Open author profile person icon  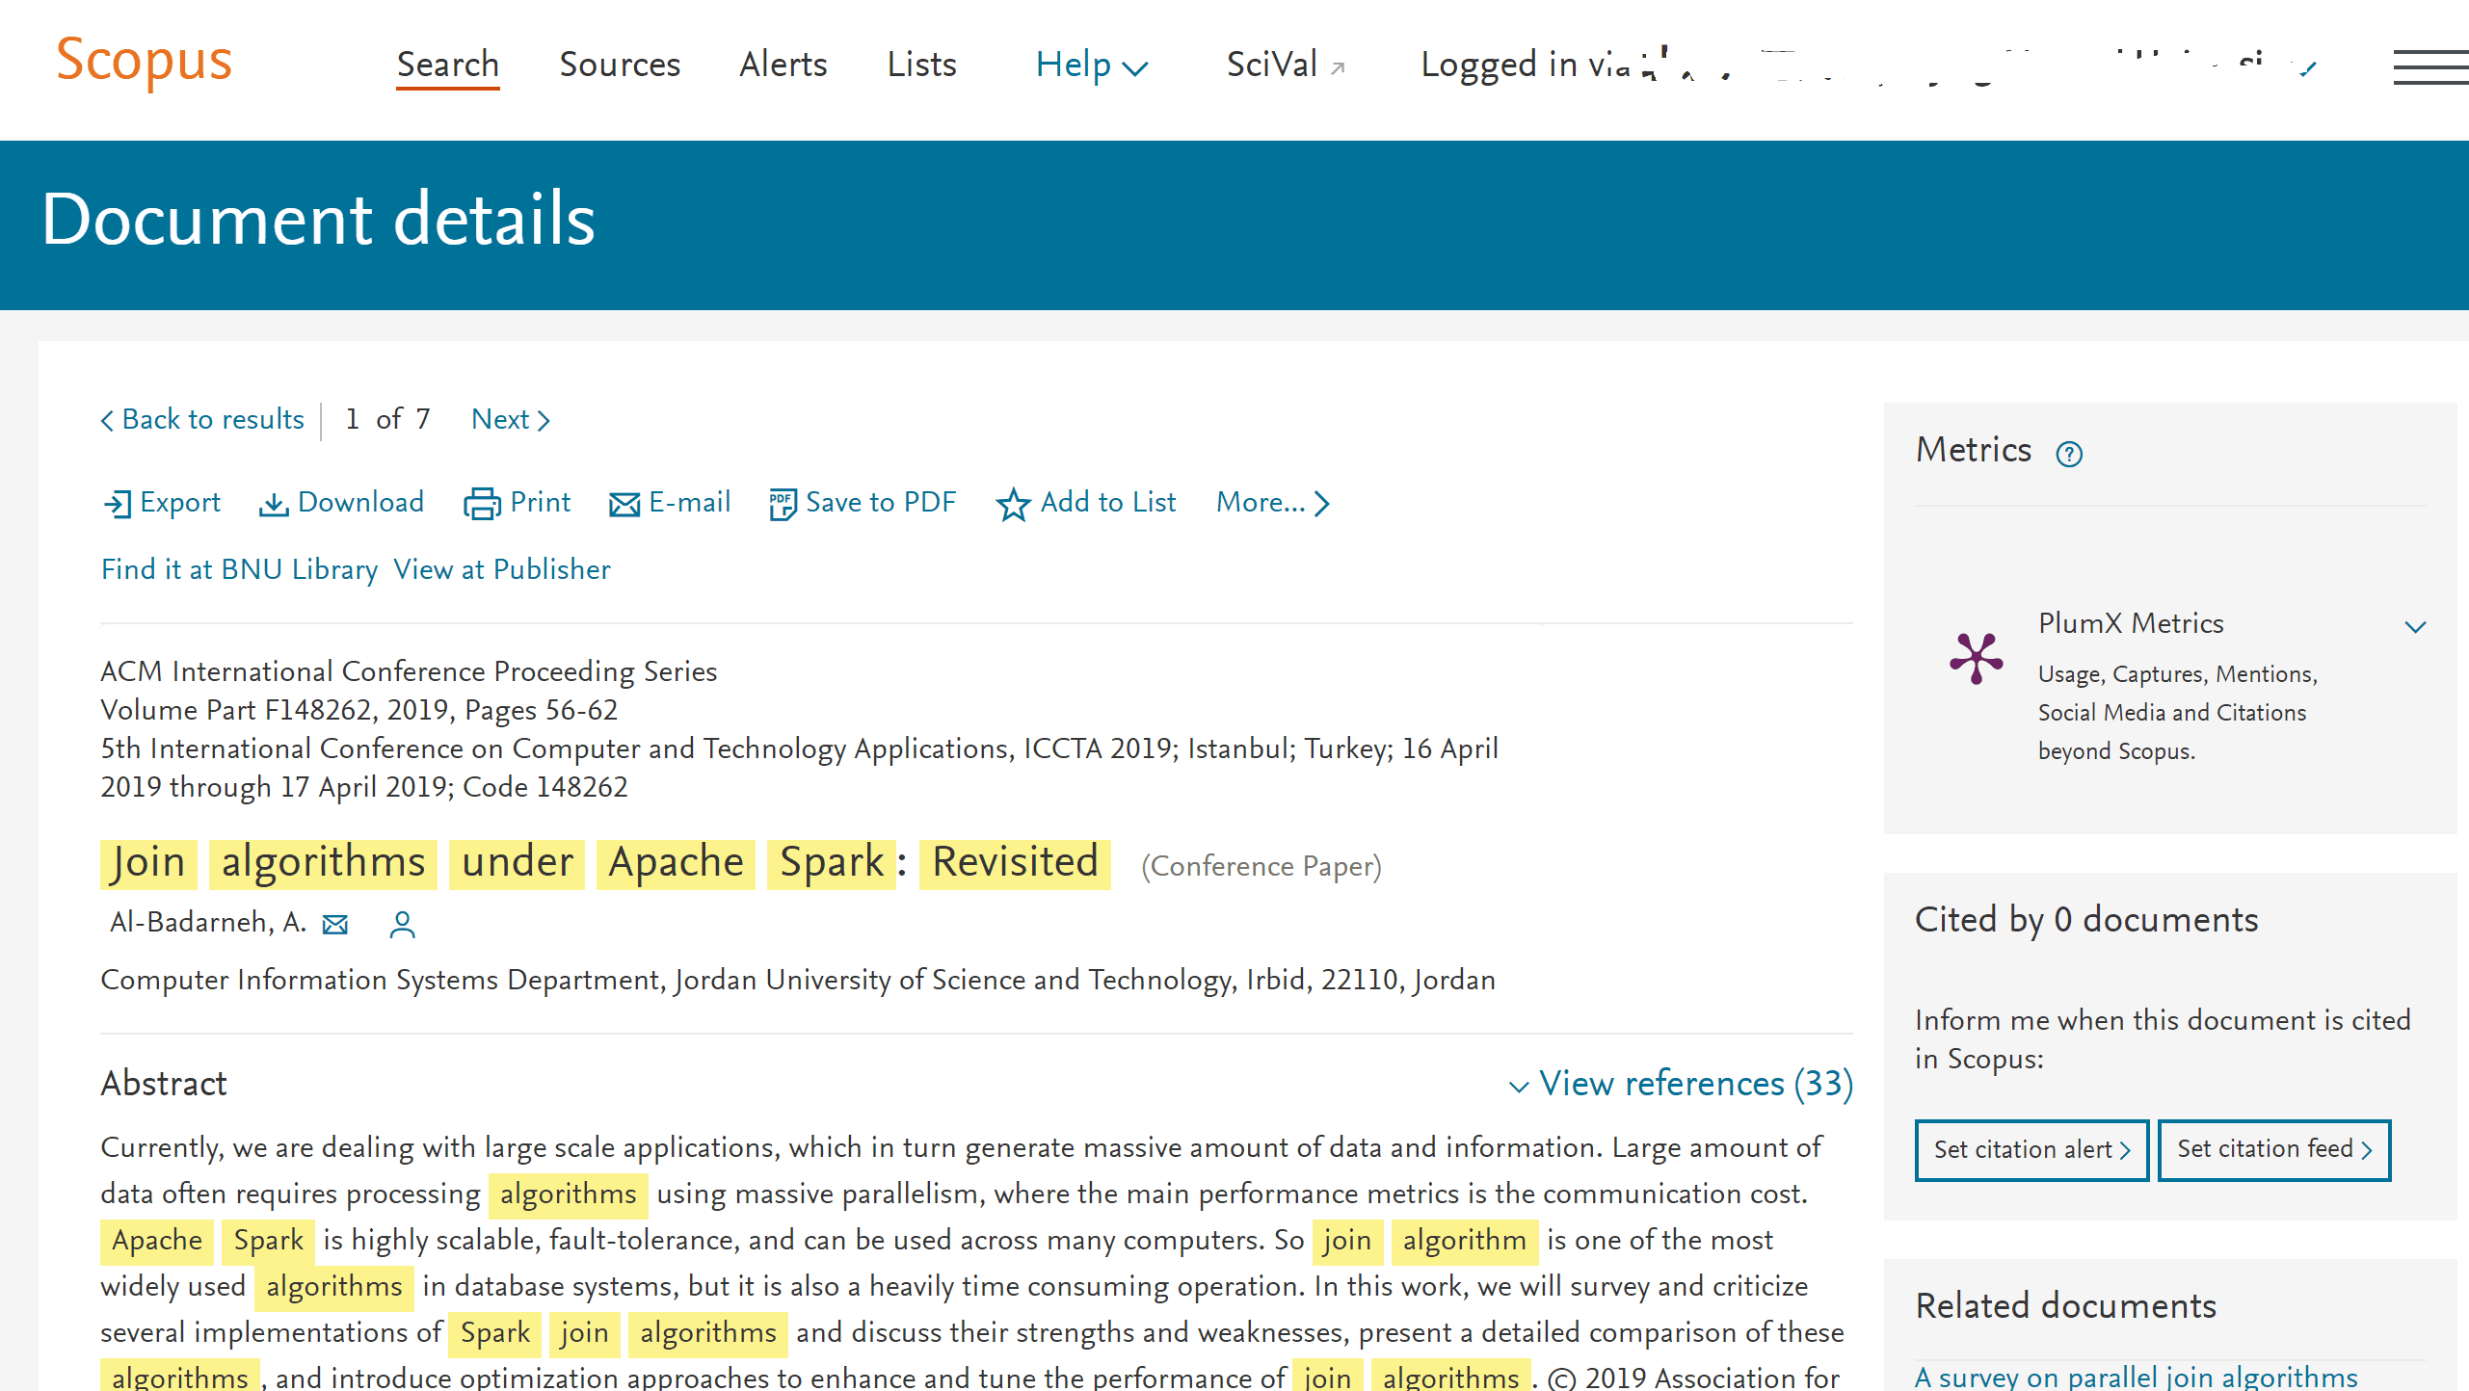tap(402, 925)
